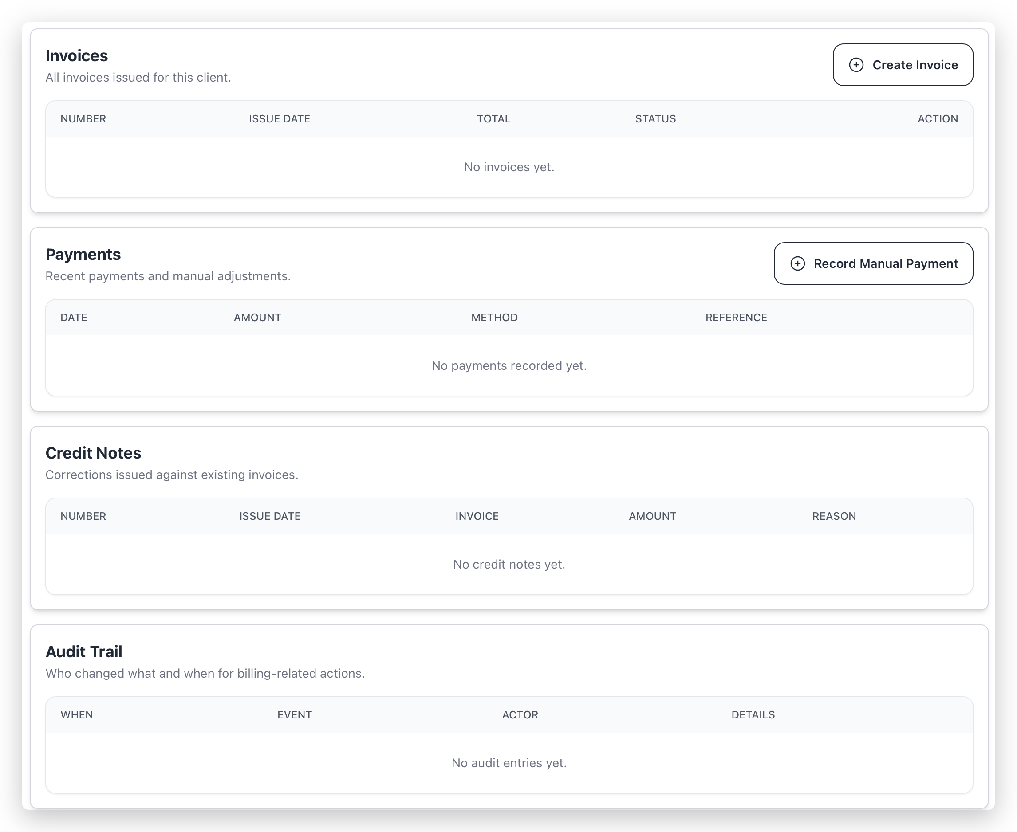This screenshot has height=832, width=1017.
Task: Click the REASON column header in Credit Notes
Action: coord(834,516)
